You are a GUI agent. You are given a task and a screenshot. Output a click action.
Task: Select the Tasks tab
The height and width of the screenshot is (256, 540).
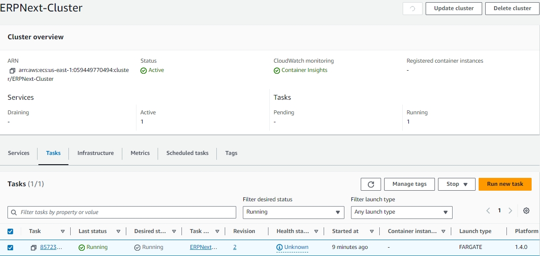pos(53,153)
